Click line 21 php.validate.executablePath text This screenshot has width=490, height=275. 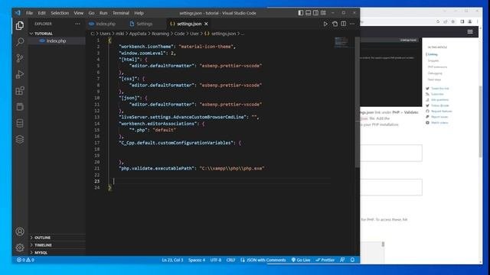191,168
